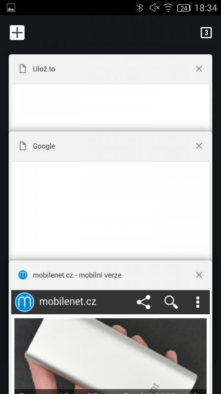Tap the page favicon next to Google
Image resolution: width=221 pixels, height=394 pixels.
pos(23,146)
